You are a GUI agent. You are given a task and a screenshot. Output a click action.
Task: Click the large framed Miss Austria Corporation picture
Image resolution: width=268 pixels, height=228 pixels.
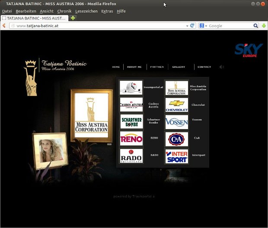92,116
